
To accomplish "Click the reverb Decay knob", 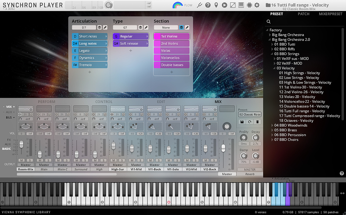I will pyautogui.click(x=256, y=138).
